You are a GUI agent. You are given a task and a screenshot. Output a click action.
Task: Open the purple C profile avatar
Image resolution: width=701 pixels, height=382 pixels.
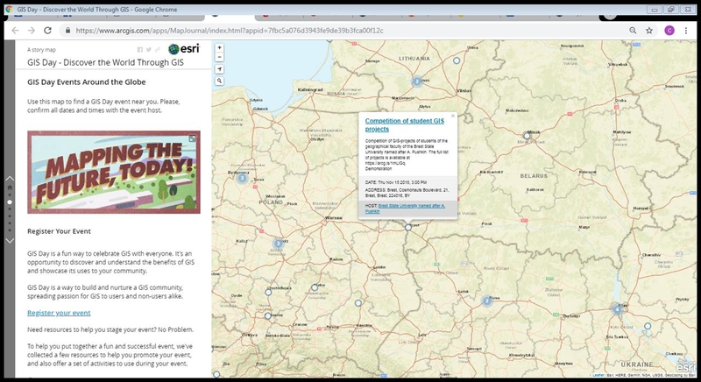[669, 31]
